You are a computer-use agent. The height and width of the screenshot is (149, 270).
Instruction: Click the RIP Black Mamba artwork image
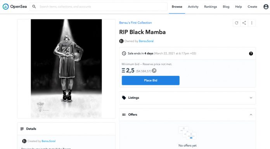(x=66, y=69)
